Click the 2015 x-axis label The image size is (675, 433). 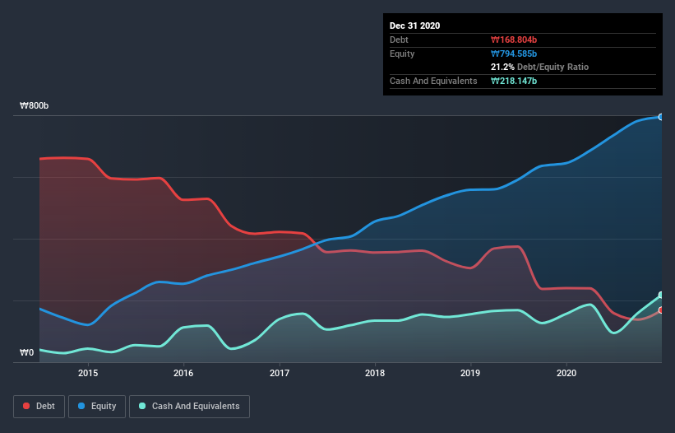click(88, 373)
